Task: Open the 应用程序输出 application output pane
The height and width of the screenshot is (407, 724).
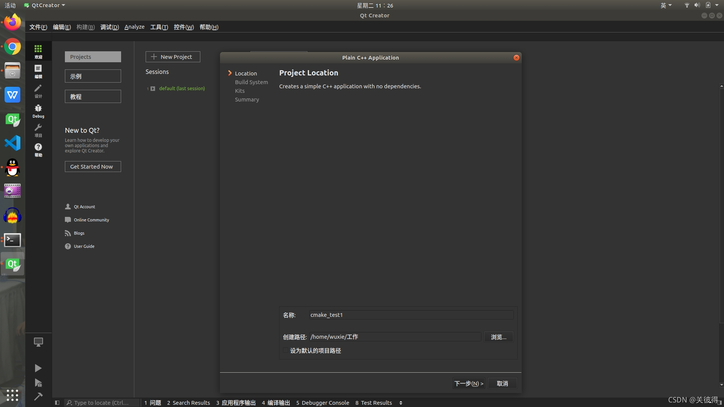Action: pyautogui.click(x=236, y=403)
